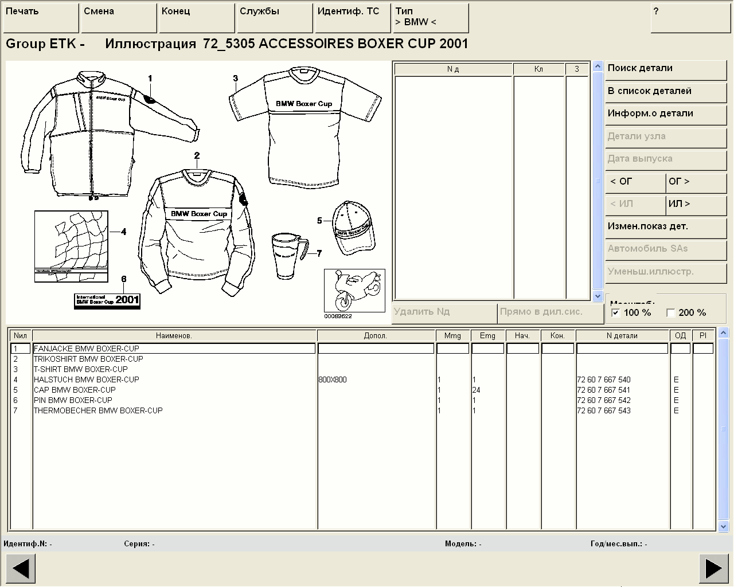The image size is (734, 587).
Task: Click the ОГ > next group button
Action: click(696, 183)
